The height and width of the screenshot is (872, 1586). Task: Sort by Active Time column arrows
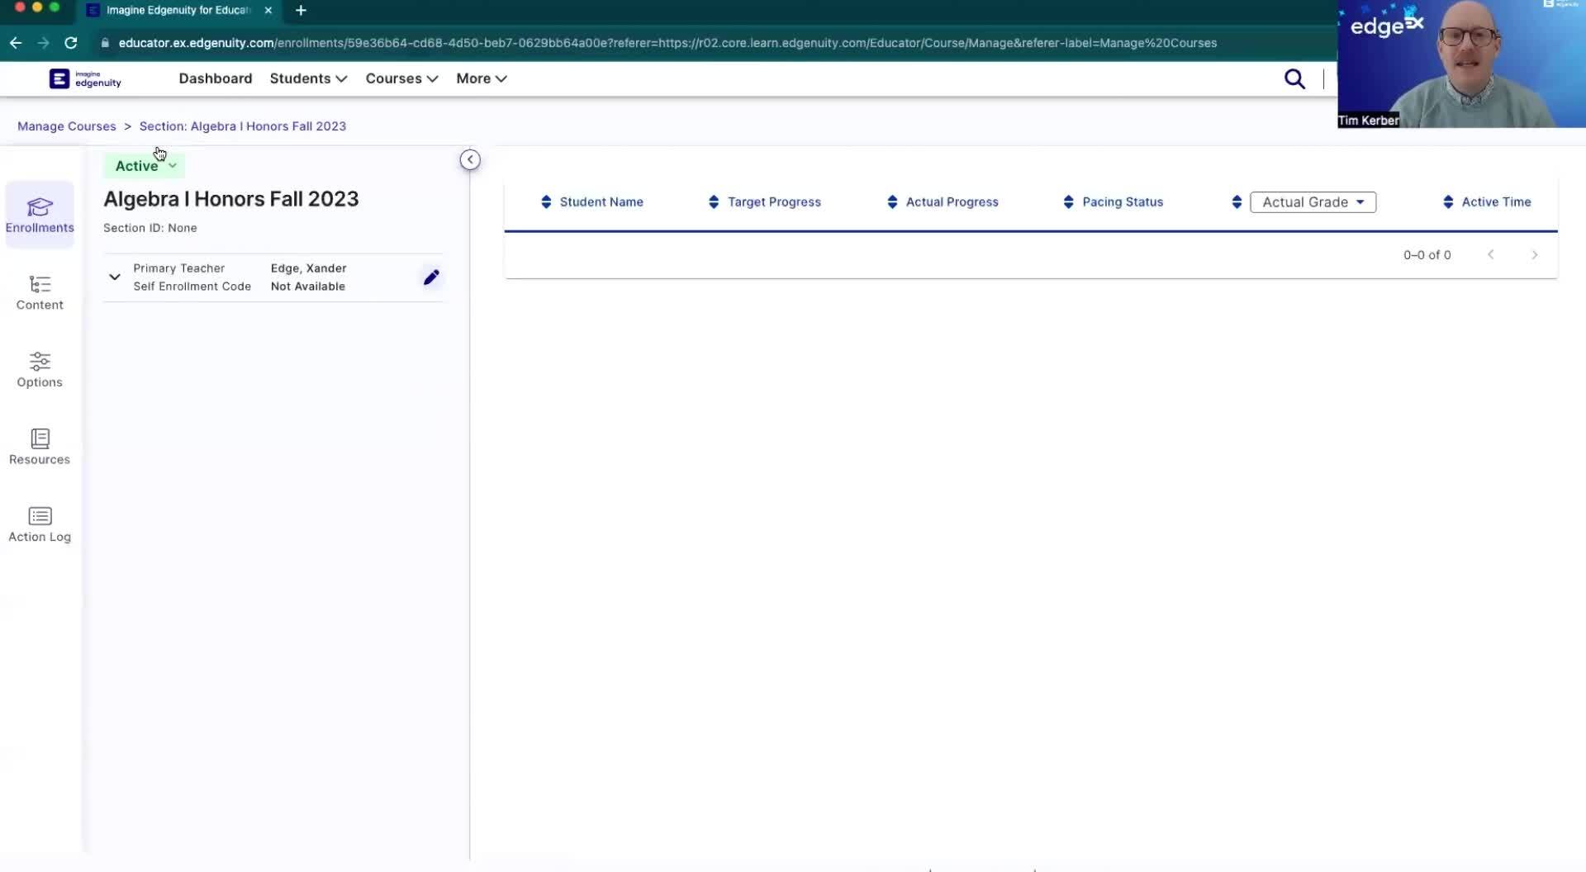tap(1448, 202)
